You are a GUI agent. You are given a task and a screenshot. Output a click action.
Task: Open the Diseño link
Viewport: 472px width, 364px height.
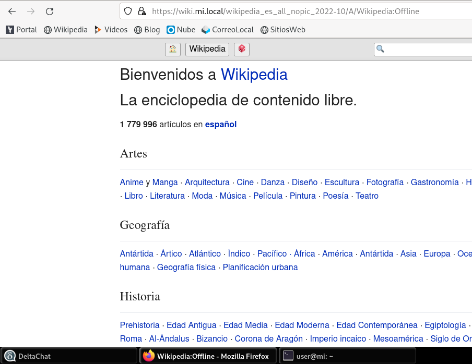click(304, 182)
